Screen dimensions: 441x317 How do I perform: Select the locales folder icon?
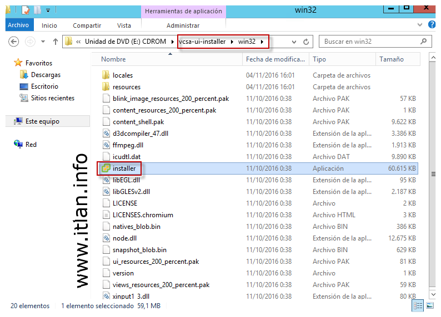pos(106,75)
